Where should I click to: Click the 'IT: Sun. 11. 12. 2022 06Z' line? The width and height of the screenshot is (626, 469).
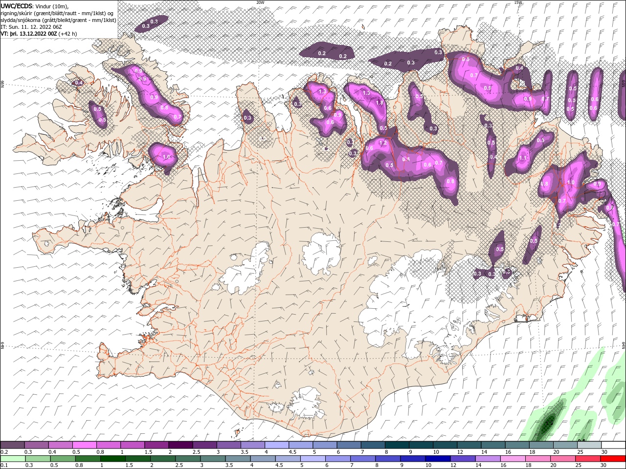31,27
